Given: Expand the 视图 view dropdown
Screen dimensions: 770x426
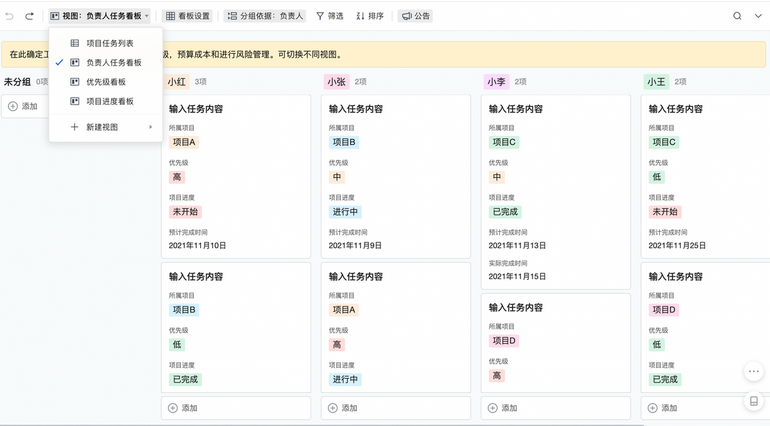Looking at the screenshot, I should coord(99,16).
